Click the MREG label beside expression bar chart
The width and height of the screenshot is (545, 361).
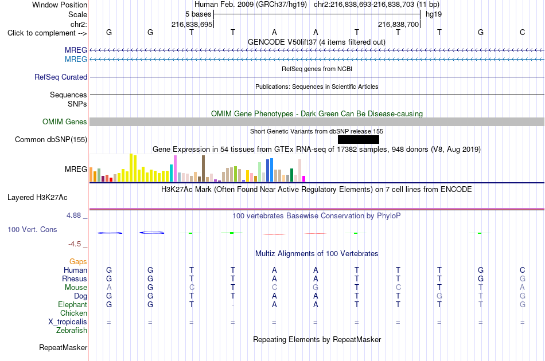pyautogui.click(x=76, y=170)
